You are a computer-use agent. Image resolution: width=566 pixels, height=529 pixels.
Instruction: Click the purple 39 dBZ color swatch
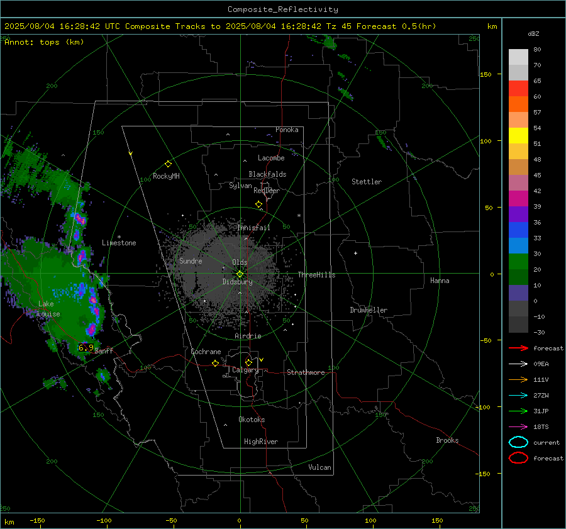(x=519, y=214)
